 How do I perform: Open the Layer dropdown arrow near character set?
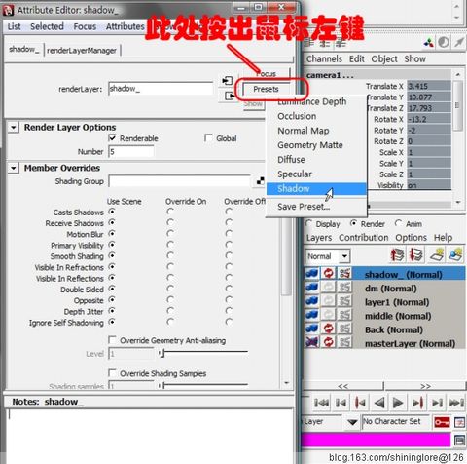[352, 422]
